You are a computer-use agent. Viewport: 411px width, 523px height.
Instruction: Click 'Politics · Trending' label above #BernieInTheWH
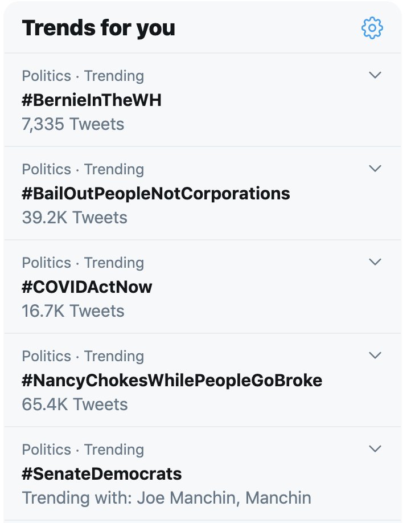83,76
